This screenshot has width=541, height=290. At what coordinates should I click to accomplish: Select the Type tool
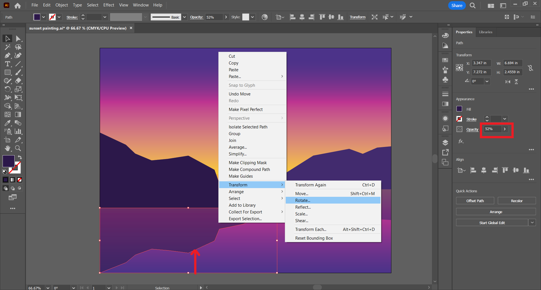(7, 64)
